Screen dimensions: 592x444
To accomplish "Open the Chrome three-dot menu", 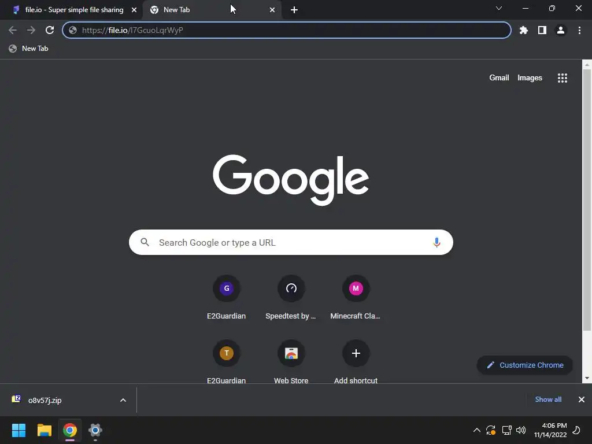I will click(579, 30).
